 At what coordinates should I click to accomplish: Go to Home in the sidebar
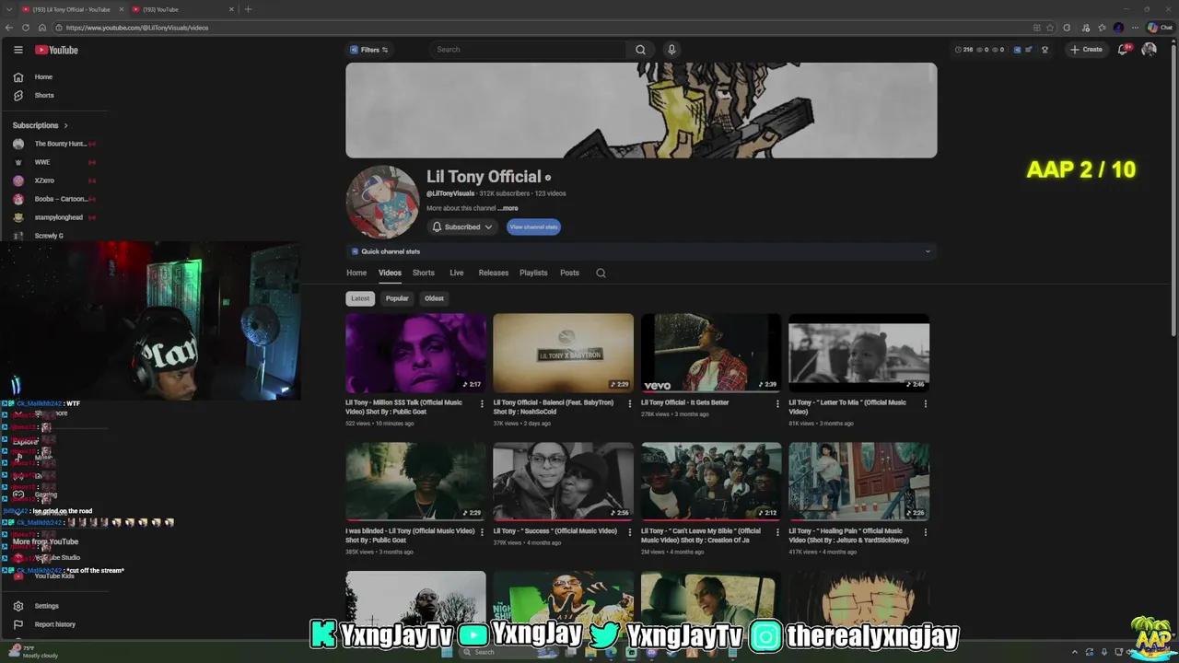point(43,77)
